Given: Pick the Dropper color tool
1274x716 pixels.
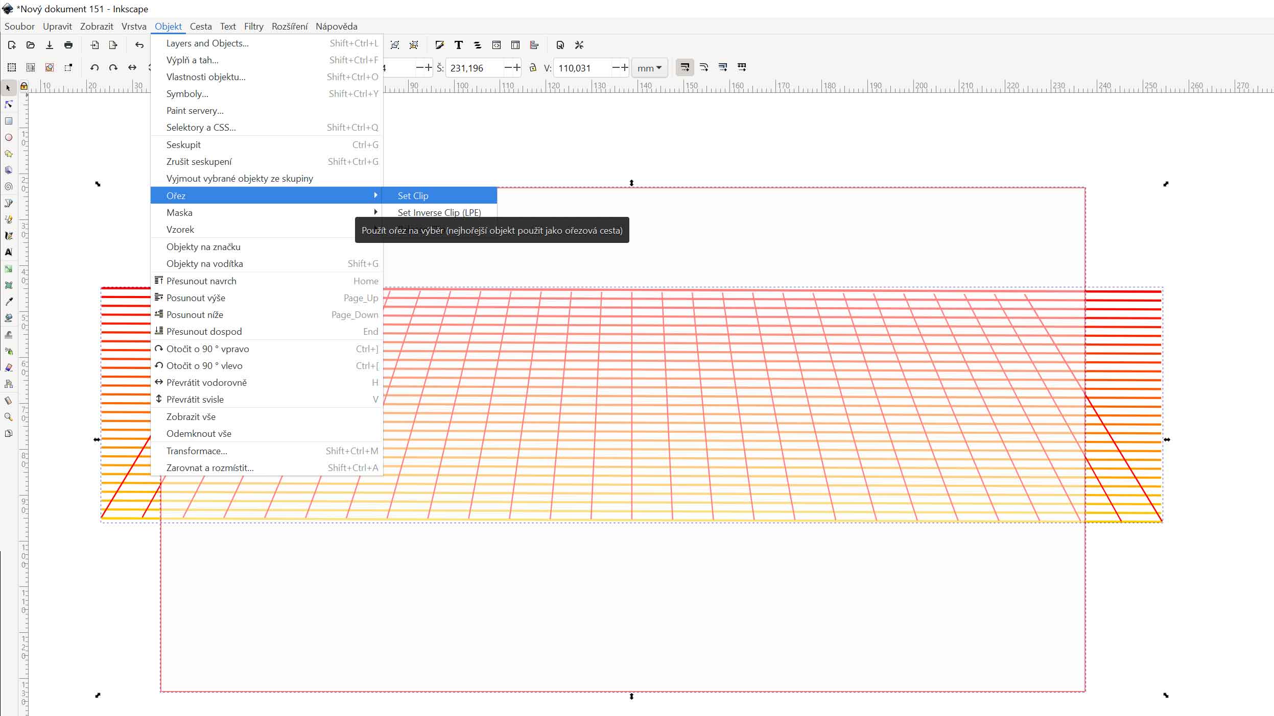Looking at the screenshot, I should [9, 302].
